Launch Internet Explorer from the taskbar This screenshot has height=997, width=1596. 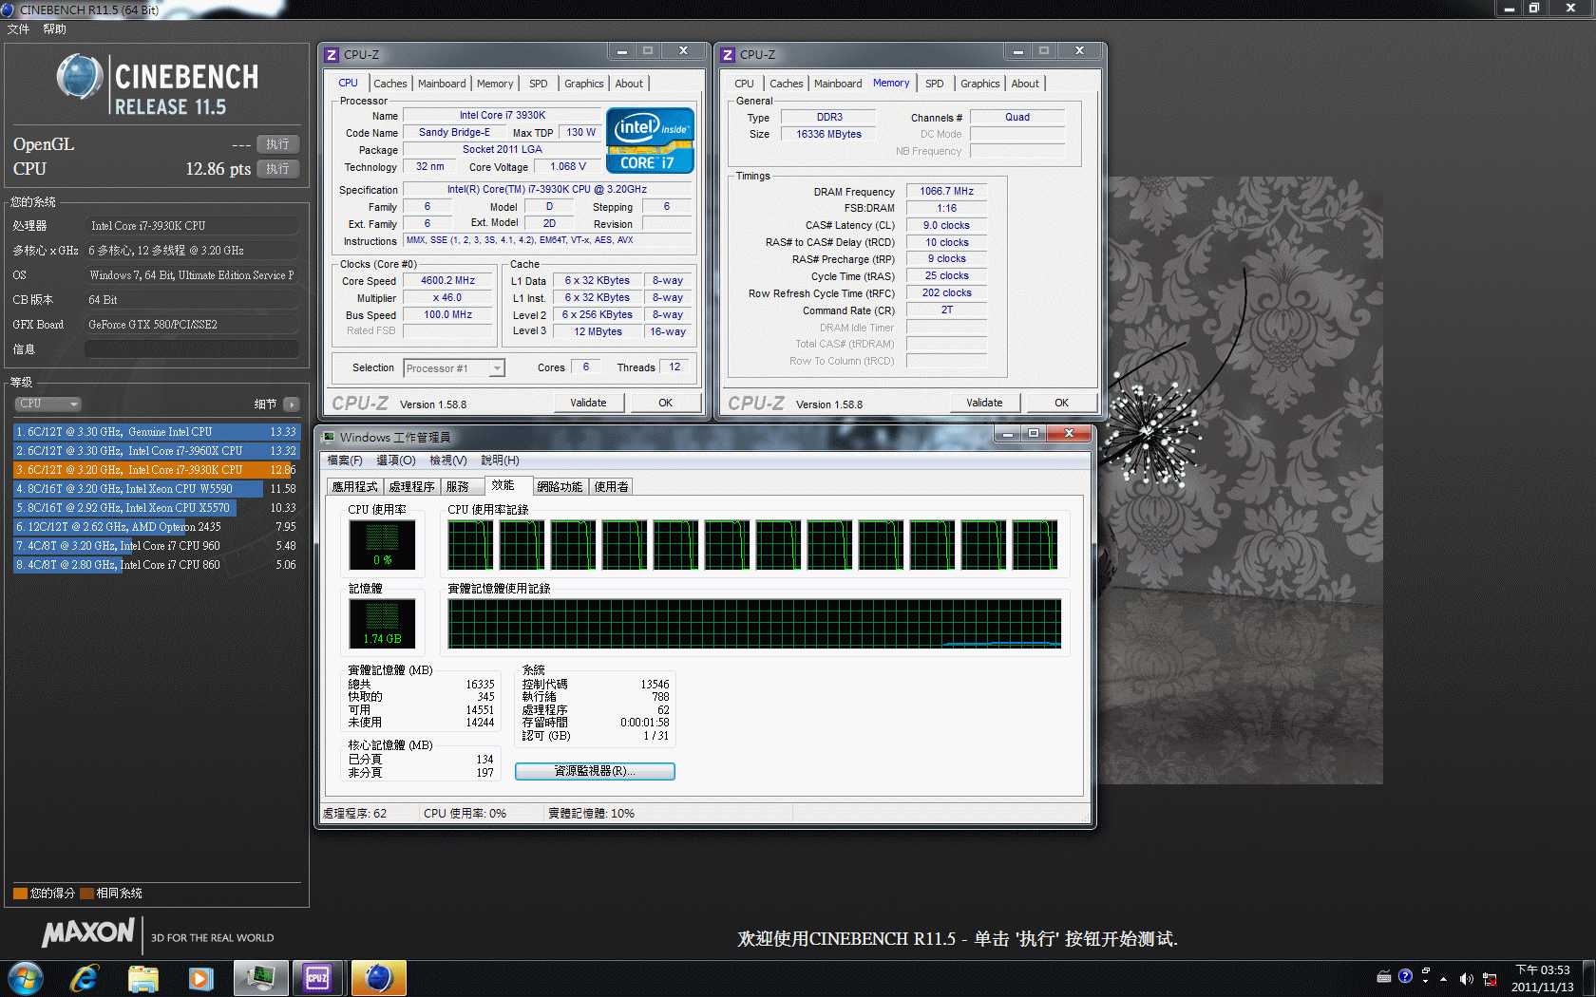click(85, 978)
